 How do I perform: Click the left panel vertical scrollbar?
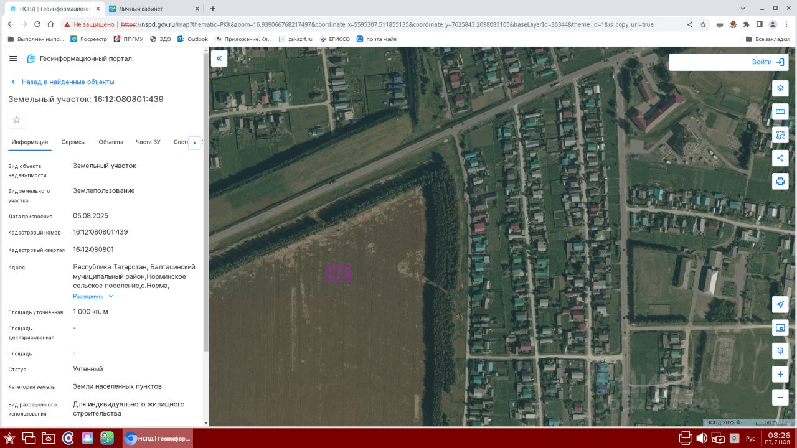[x=206, y=202]
